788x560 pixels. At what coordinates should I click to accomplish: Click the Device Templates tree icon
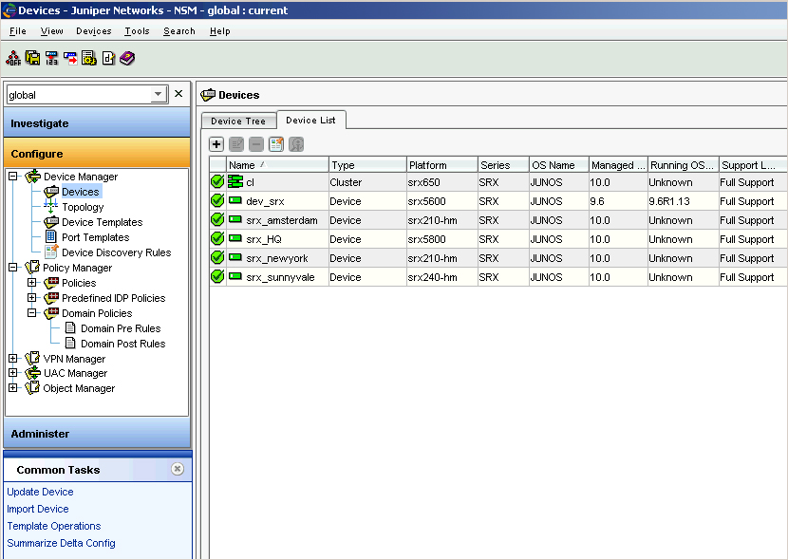(x=51, y=222)
